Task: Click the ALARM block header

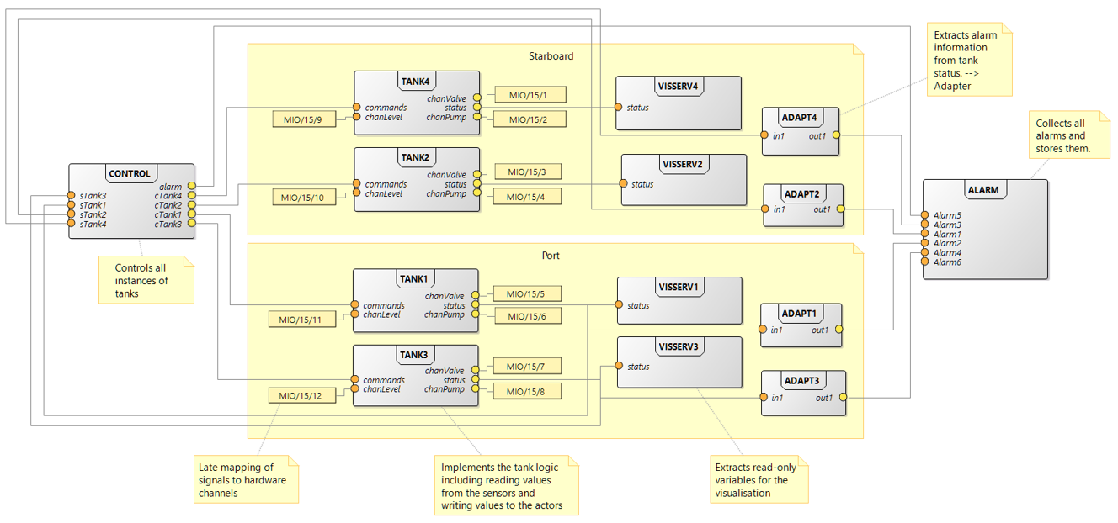Action: (982, 190)
